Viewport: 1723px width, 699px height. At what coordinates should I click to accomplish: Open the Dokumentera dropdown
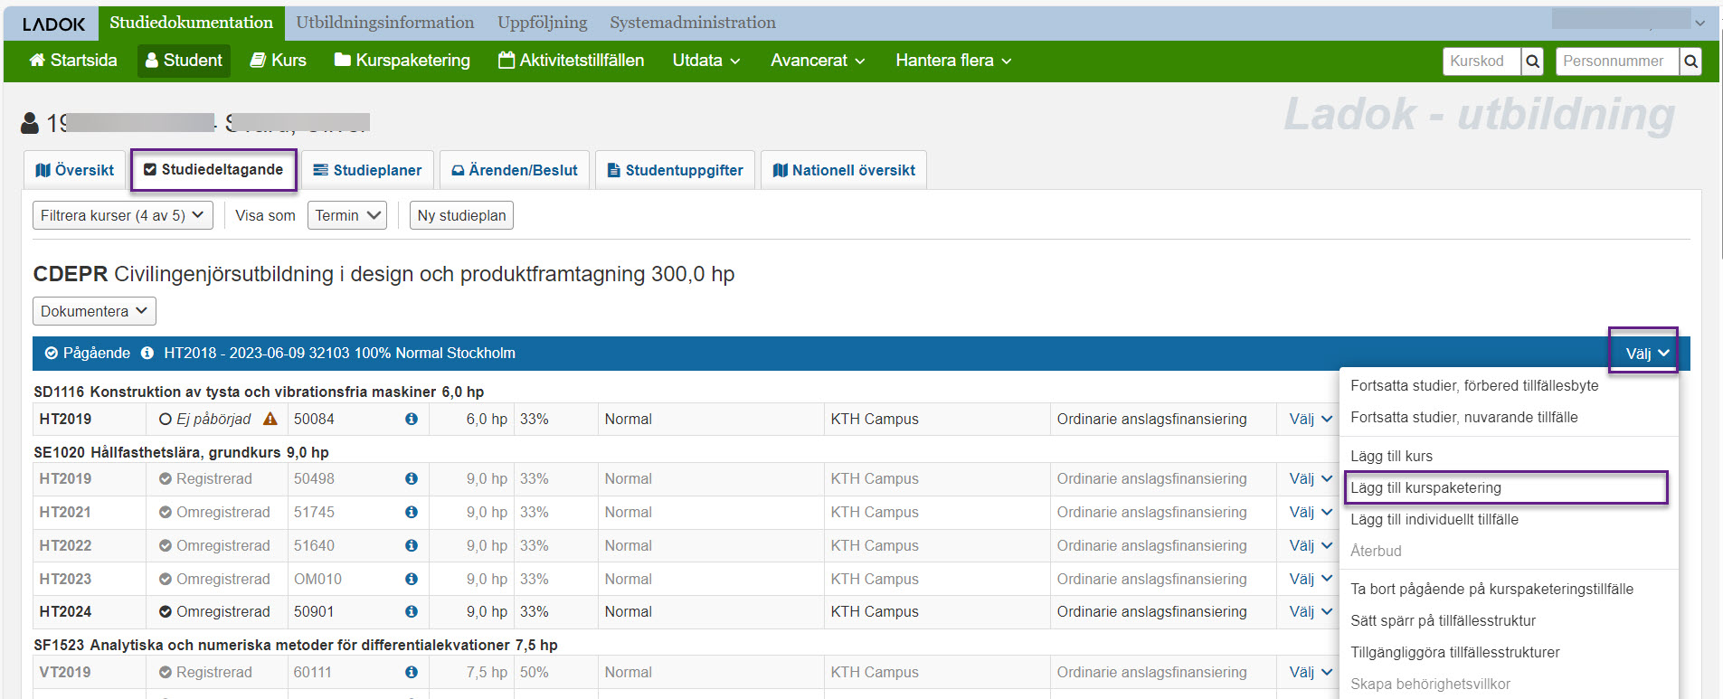click(x=95, y=312)
